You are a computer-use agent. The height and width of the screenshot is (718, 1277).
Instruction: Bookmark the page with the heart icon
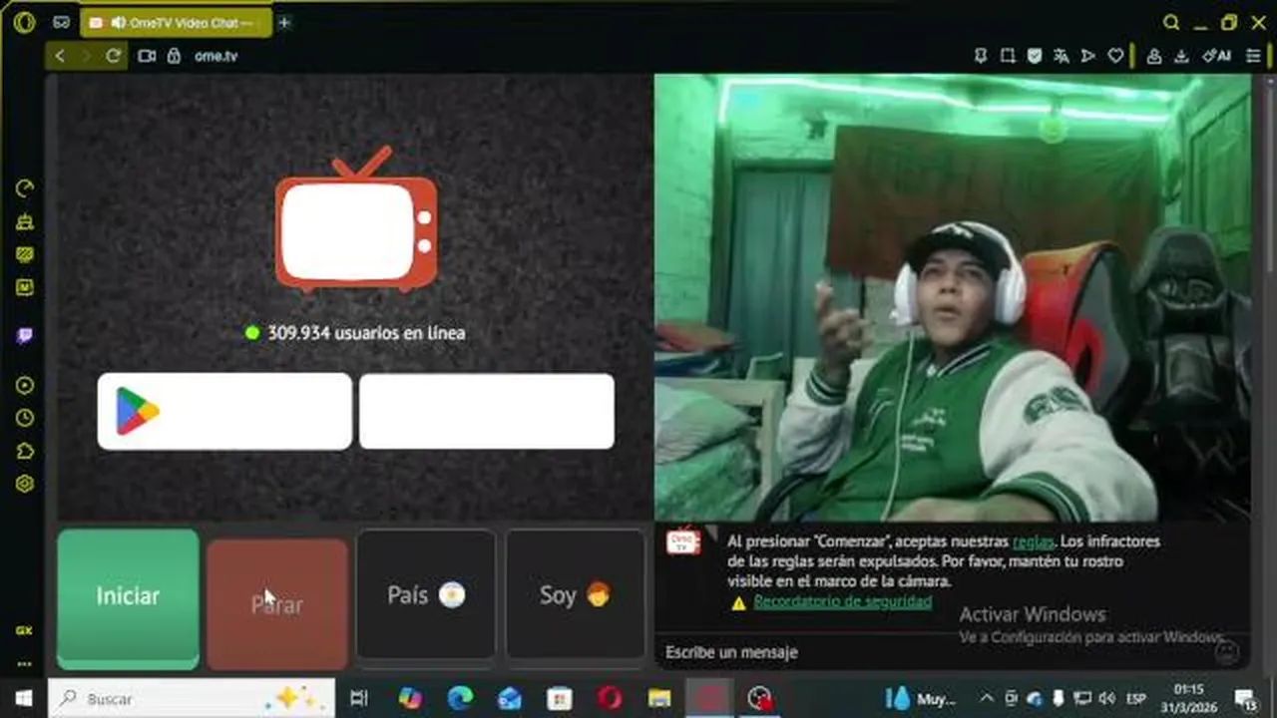(1115, 56)
